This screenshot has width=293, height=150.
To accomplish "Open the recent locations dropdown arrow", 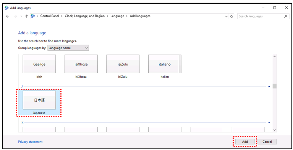I will [x=21, y=16].
